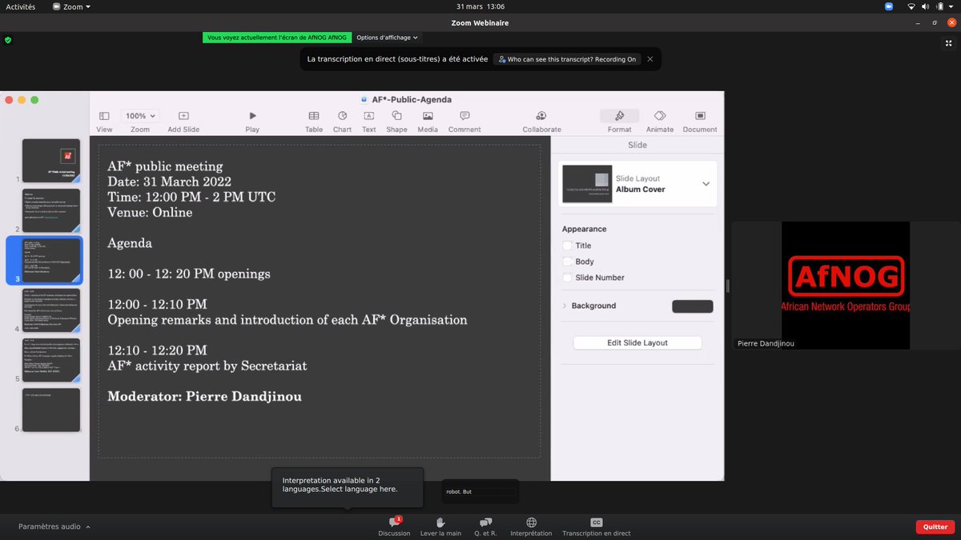Select slide 5 thumbnail

(51, 360)
